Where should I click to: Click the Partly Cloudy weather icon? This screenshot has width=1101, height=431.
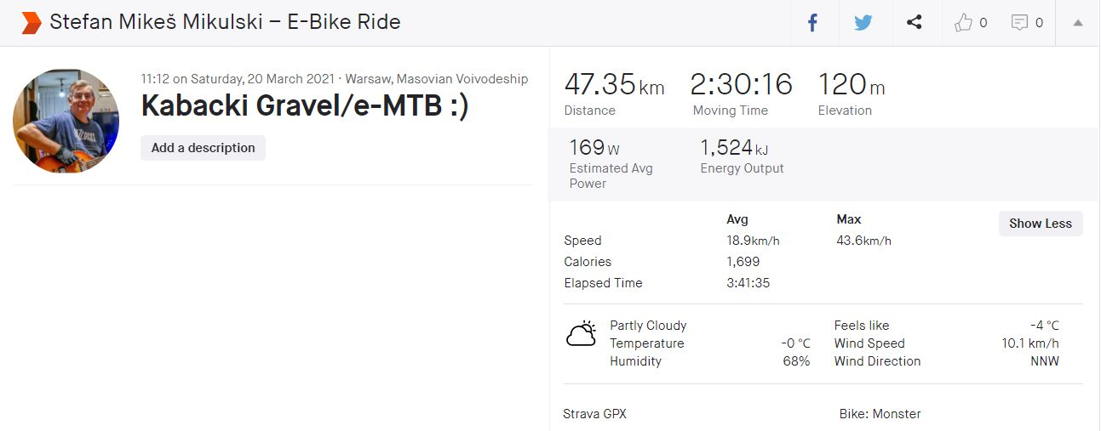pyautogui.click(x=581, y=334)
